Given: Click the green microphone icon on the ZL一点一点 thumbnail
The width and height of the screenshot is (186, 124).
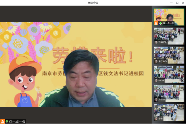Looking at the screenshot, I should point(160,23).
